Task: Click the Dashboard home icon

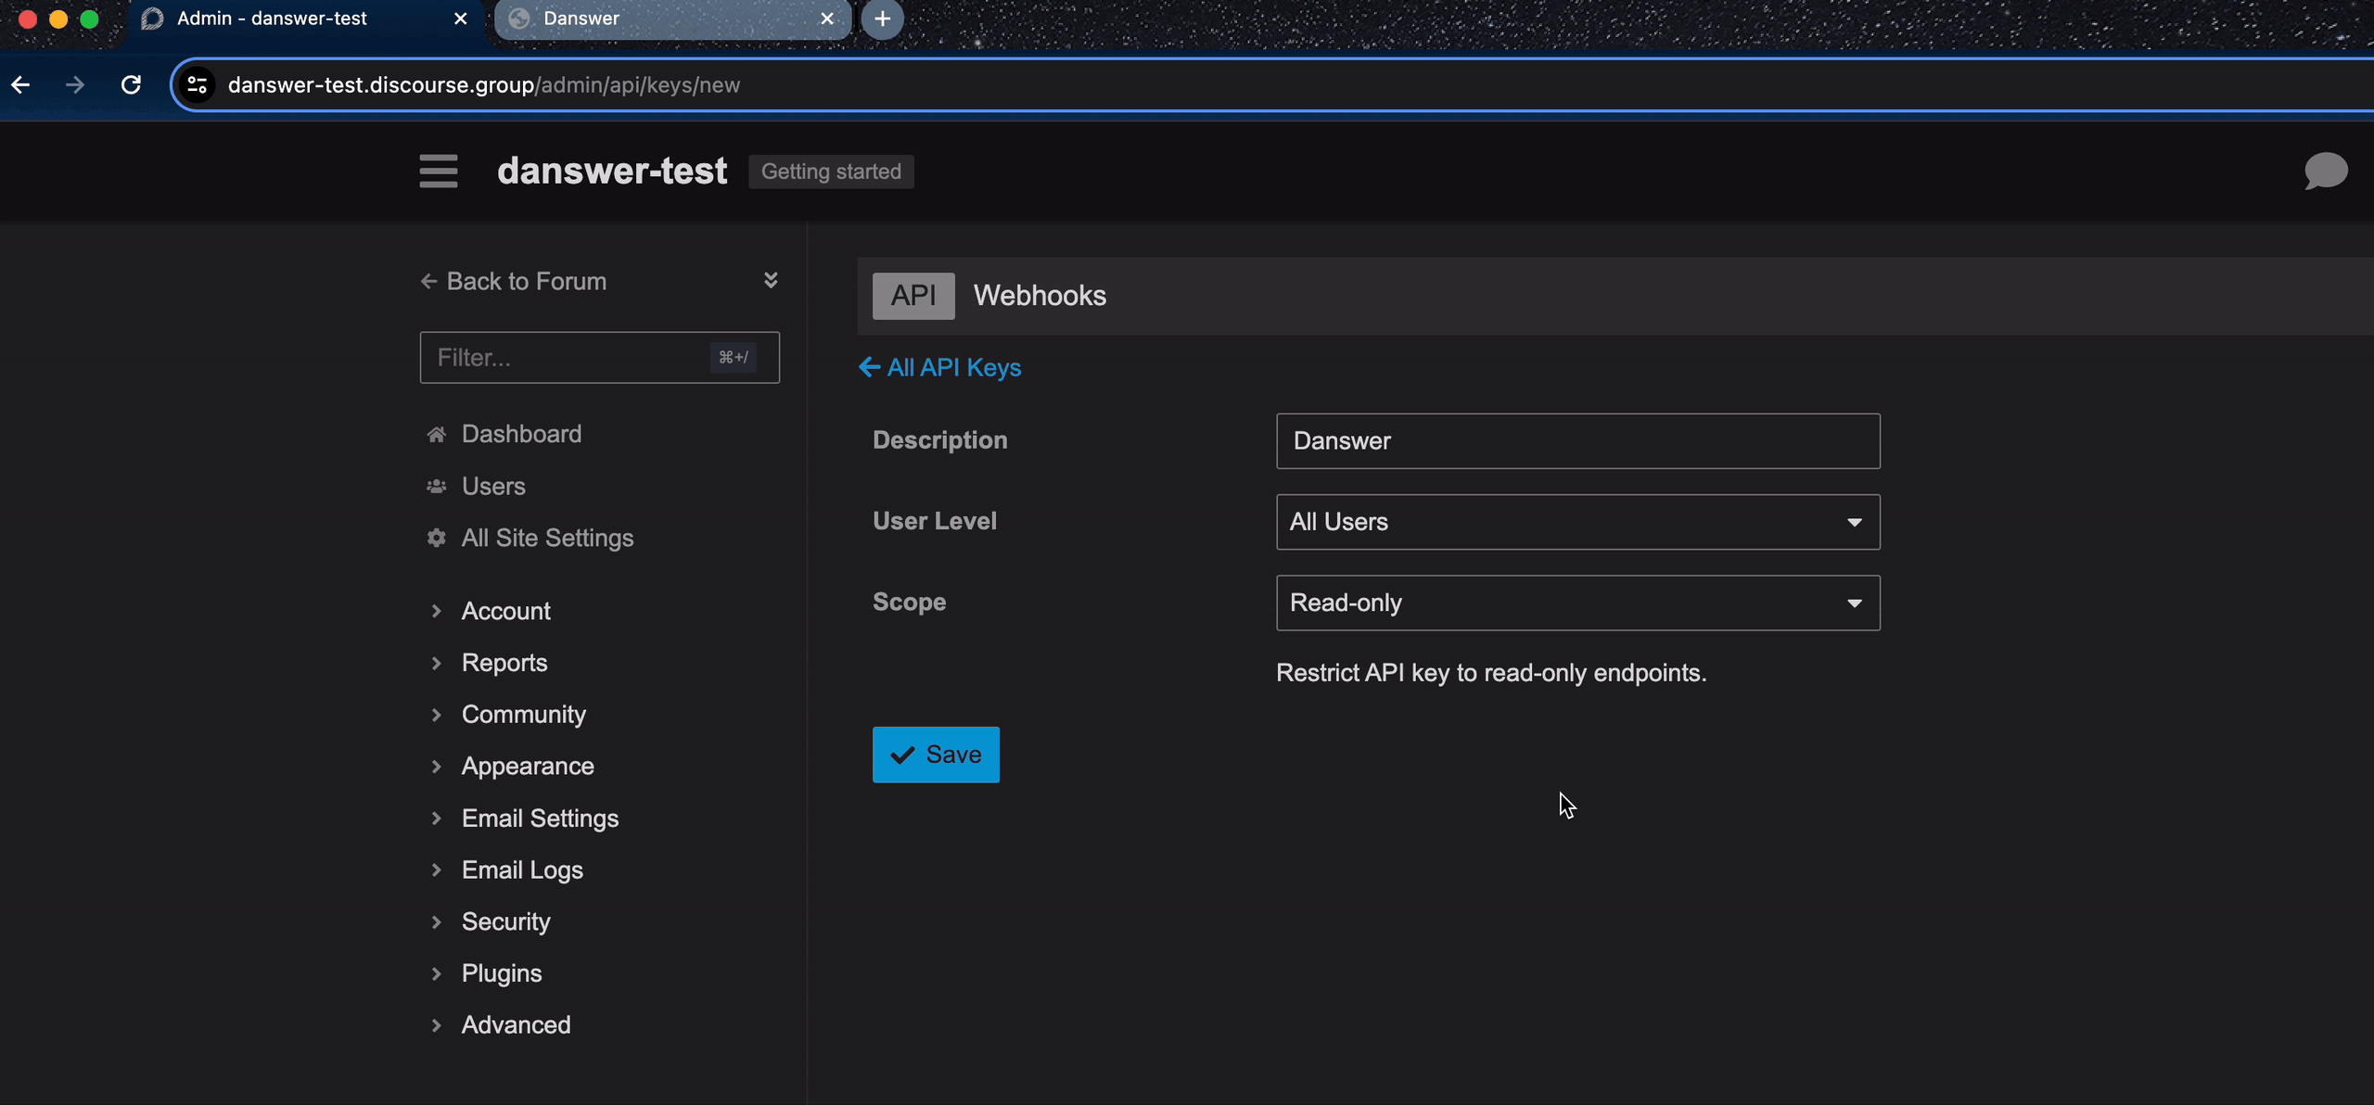Action: pos(436,433)
